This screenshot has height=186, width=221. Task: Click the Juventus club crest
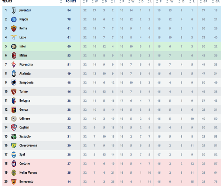click(14, 10)
